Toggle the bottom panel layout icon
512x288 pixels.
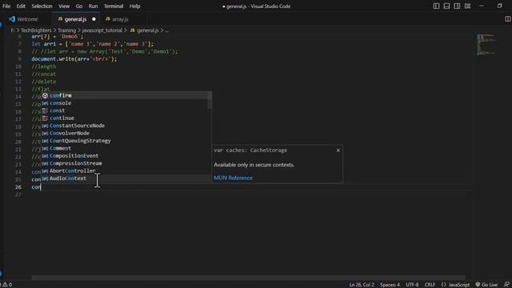446,6
